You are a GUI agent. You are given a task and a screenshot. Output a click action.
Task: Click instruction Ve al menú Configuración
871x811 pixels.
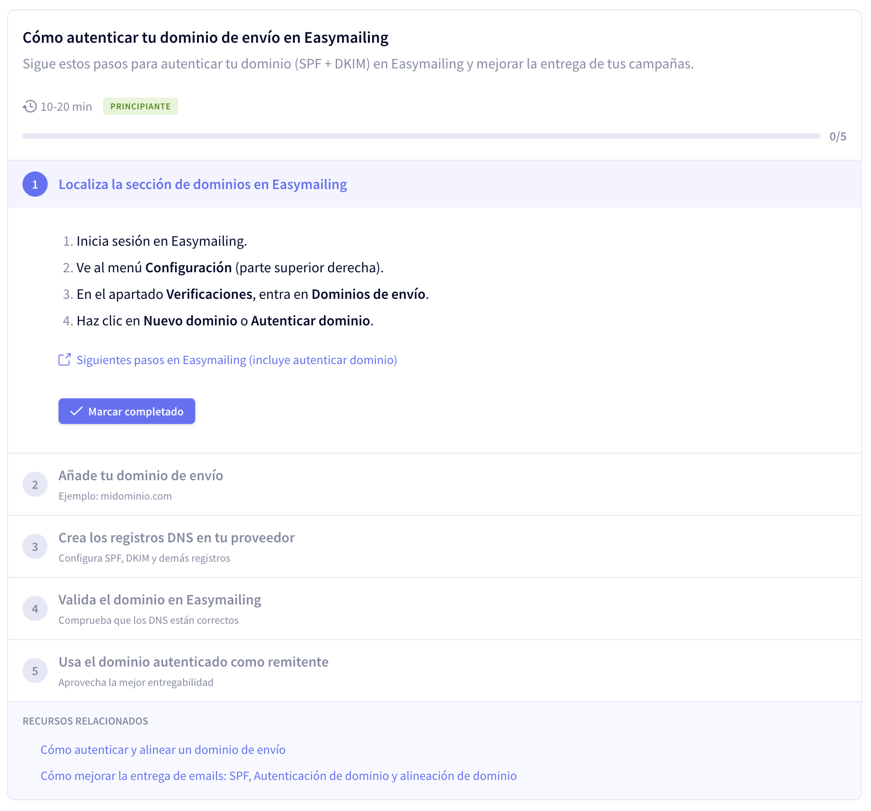click(230, 268)
